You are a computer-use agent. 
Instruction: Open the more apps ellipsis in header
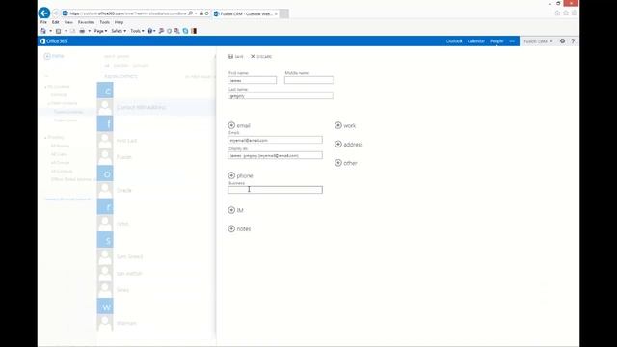pos(512,41)
